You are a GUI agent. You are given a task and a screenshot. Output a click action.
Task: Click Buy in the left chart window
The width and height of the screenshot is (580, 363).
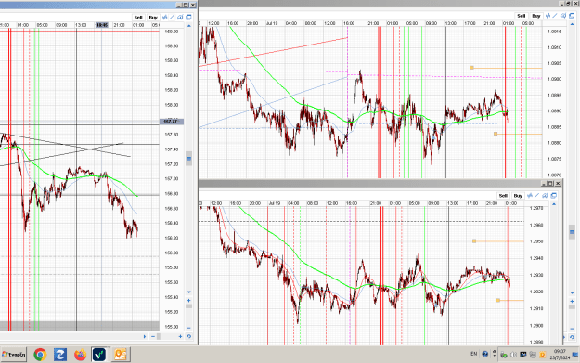[153, 18]
